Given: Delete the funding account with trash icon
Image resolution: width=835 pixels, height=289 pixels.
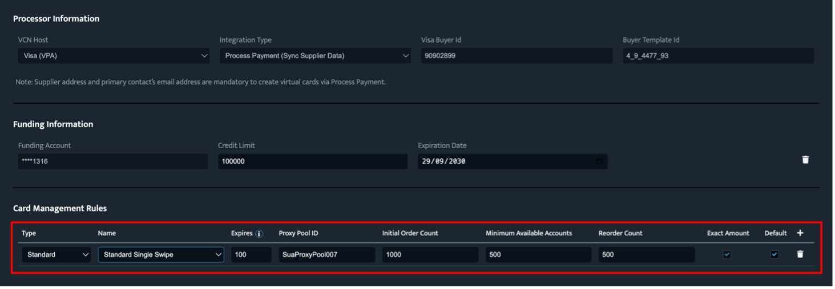Looking at the screenshot, I should [805, 160].
